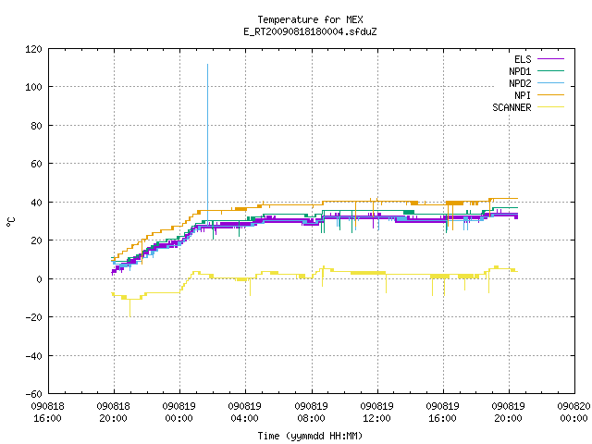Click the 'Temperature for MEX' chart title

[310, 19]
